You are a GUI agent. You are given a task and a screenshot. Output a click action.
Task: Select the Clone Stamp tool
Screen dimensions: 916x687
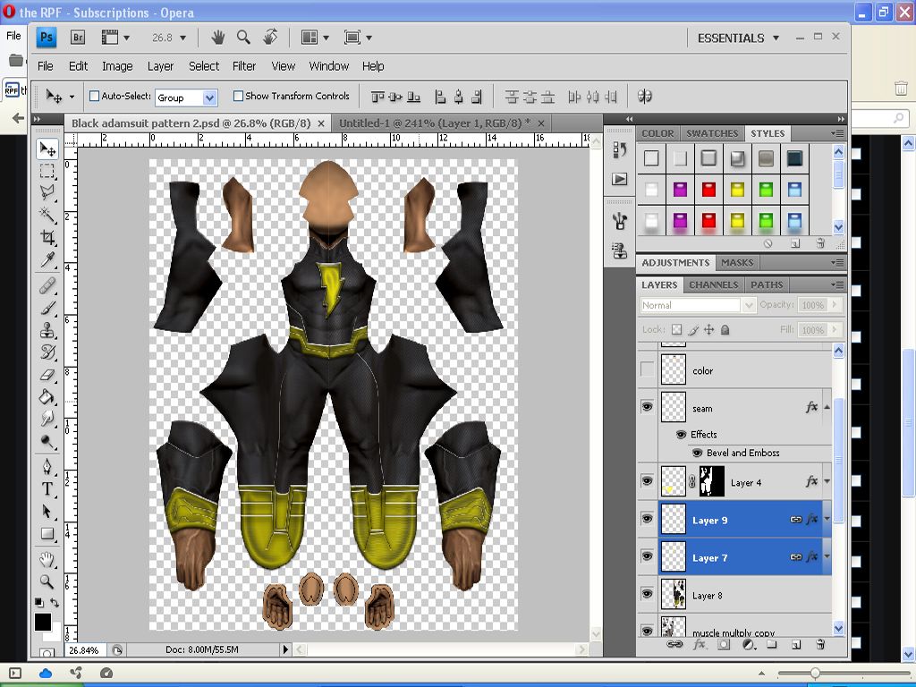coord(47,330)
